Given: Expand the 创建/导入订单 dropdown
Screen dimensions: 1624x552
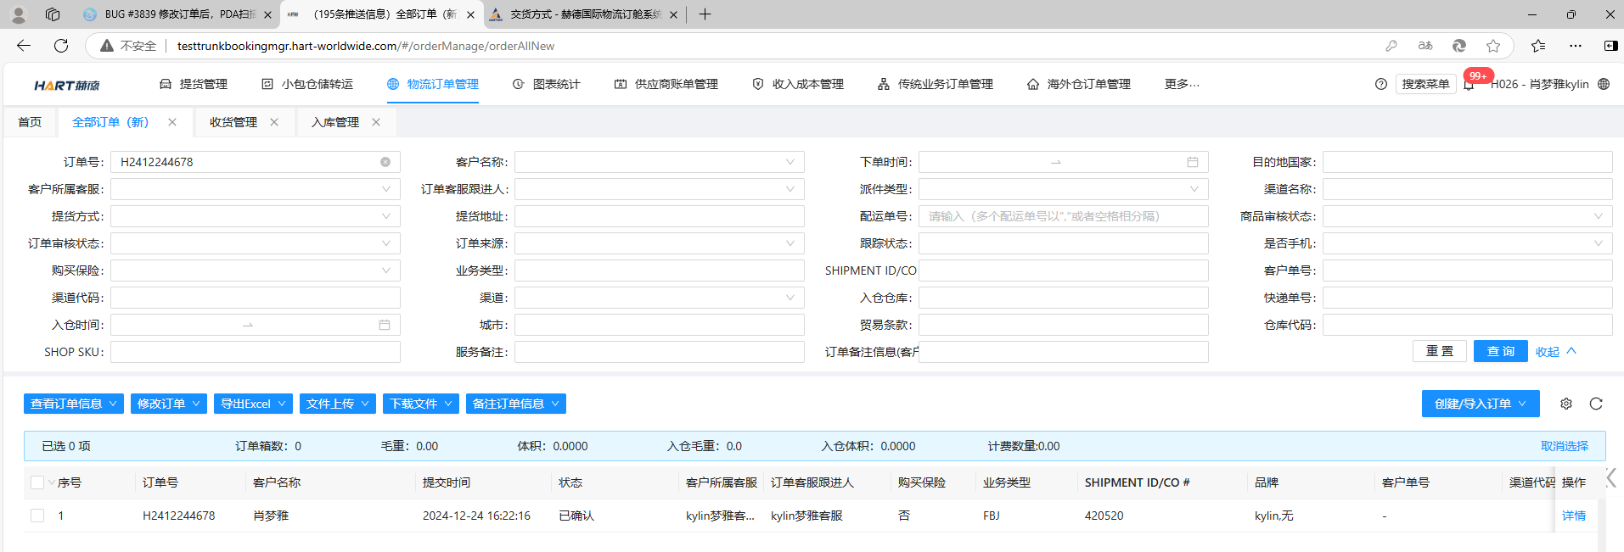Looking at the screenshot, I should [1480, 404].
